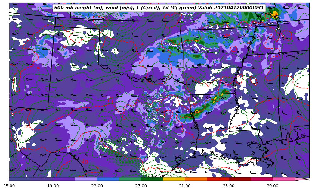Select the yellow colorbar segment before 31.00
The height and width of the screenshot is (191, 312).
tap(174, 179)
